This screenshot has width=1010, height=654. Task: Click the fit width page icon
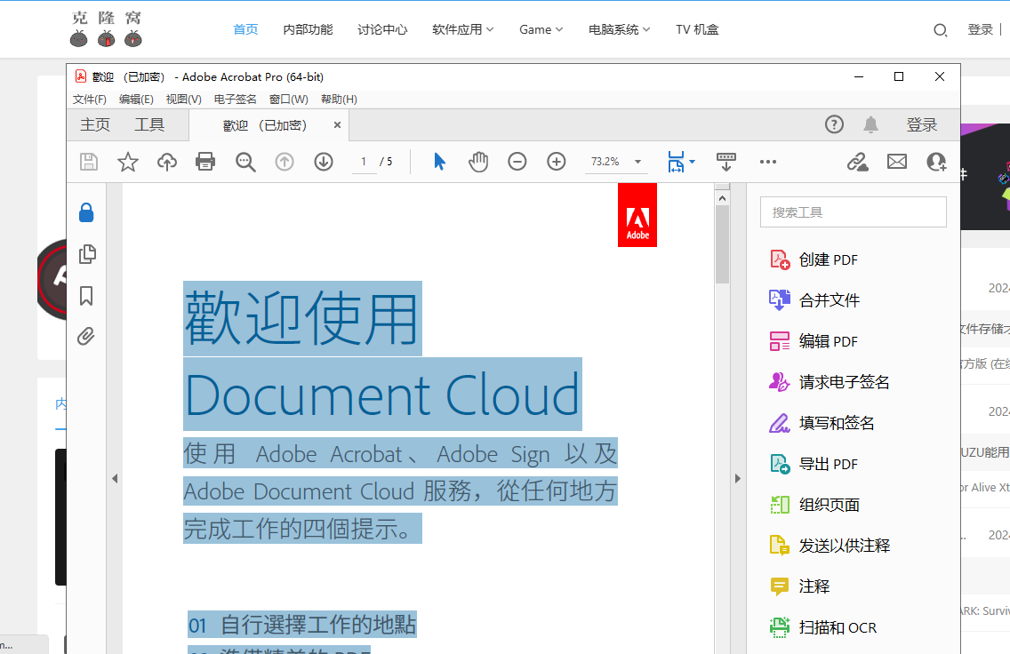676,162
